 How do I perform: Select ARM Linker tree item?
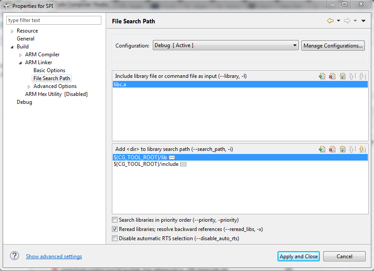(x=38, y=62)
